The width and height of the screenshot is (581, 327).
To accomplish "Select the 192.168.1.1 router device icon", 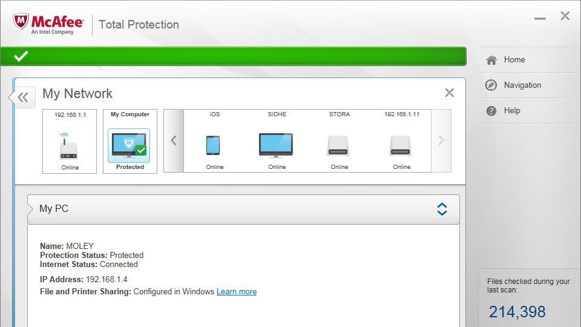I will pyautogui.click(x=68, y=146).
